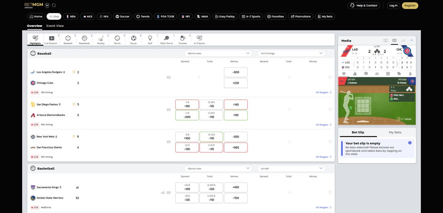This screenshot has width=443, height=213.
Task: Select Padres -1.5 spread at +155
Action: coord(187,104)
